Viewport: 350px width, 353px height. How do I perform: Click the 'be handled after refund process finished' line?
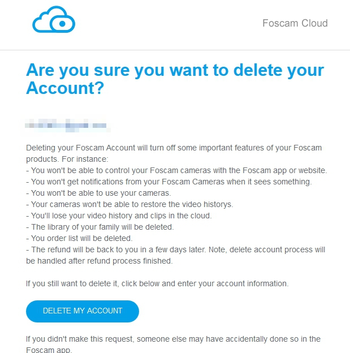click(x=100, y=261)
